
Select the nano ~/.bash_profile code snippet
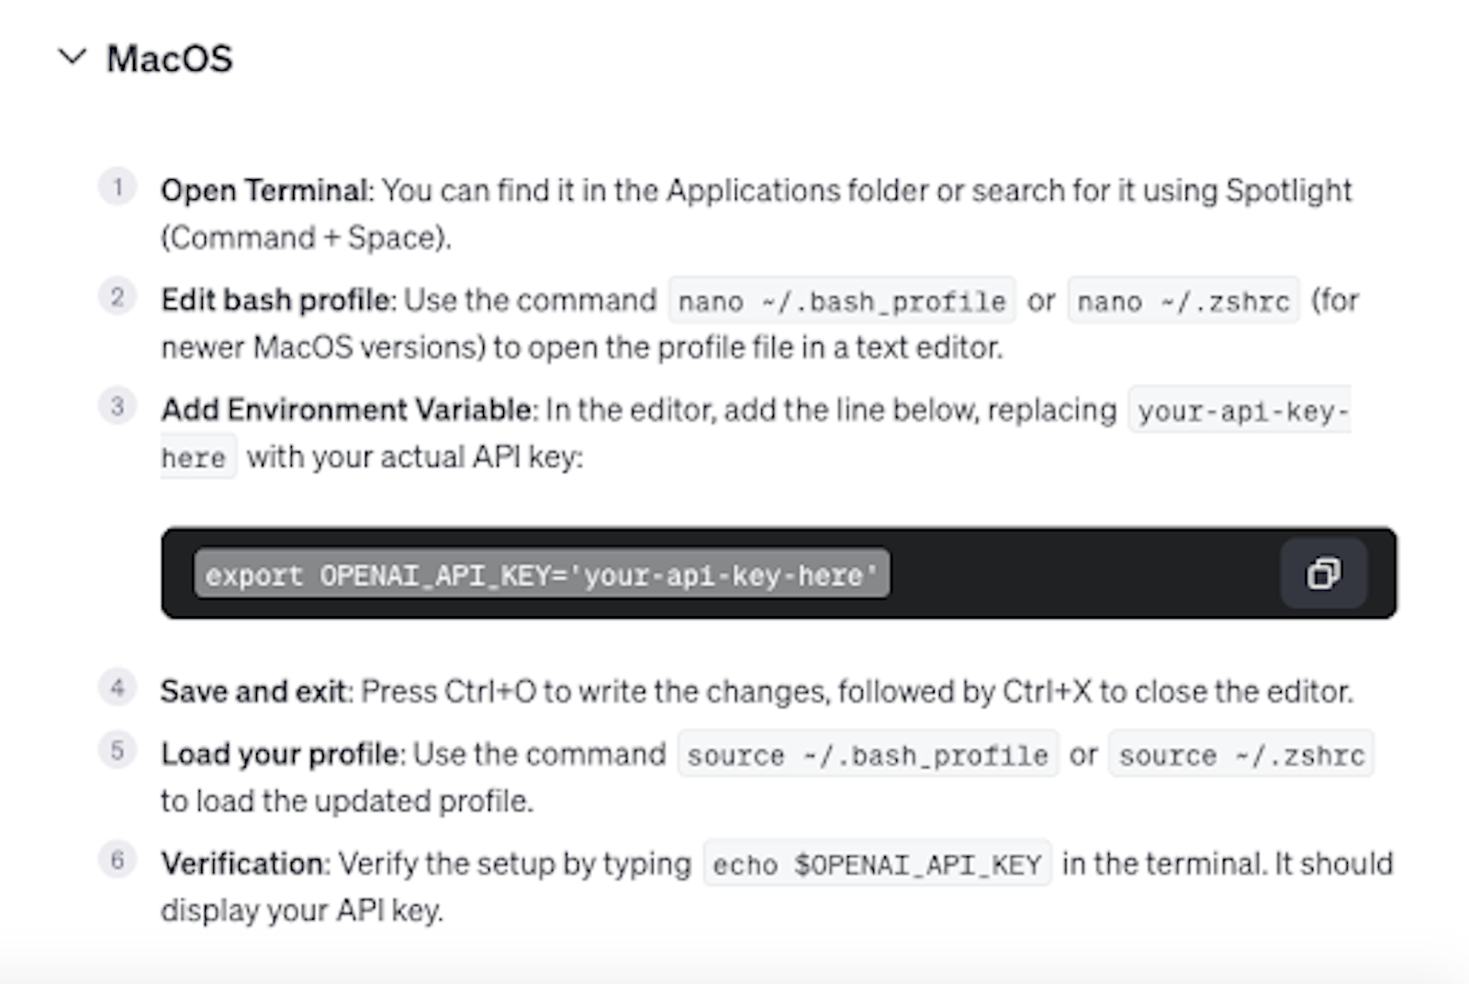(841, 301)
